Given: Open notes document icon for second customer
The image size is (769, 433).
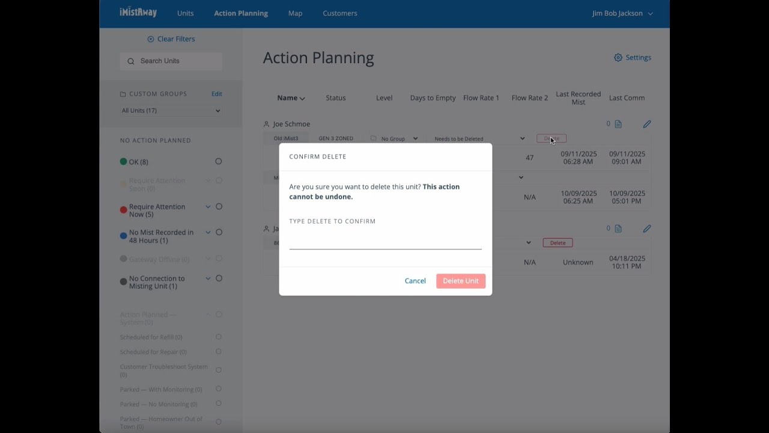Looking at the screenshot, I should tap(618, 229).
